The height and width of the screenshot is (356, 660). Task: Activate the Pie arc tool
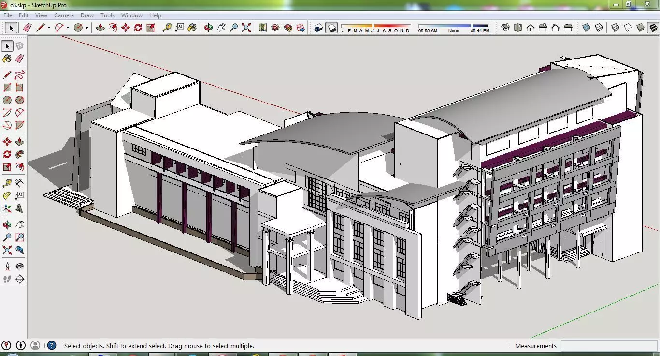(19, 125)
